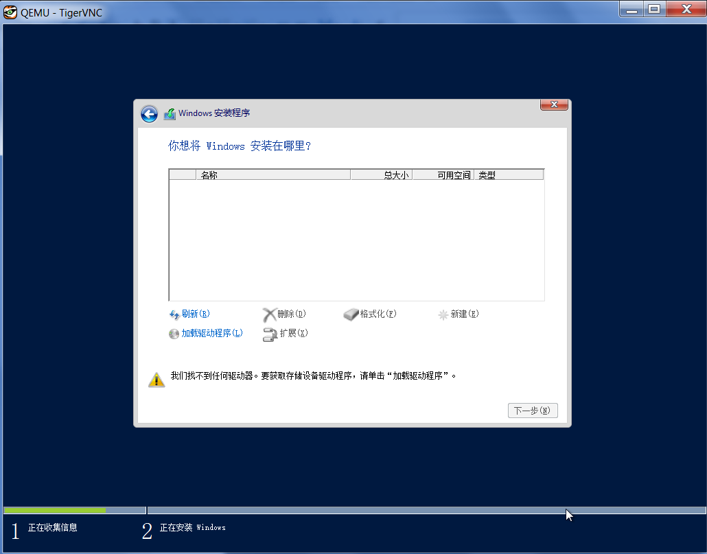Click the Windows setup icon in title
The width and height of the screenshot is (707, 554).
pos(170,113)
